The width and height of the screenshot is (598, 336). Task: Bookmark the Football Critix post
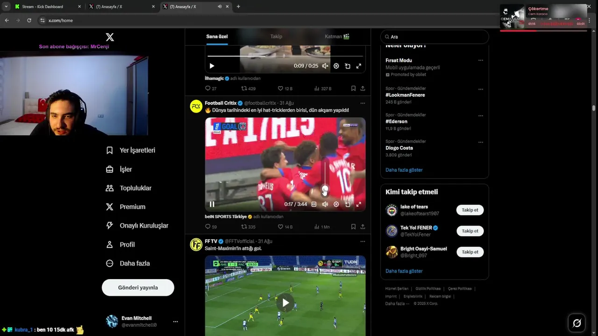353,227
